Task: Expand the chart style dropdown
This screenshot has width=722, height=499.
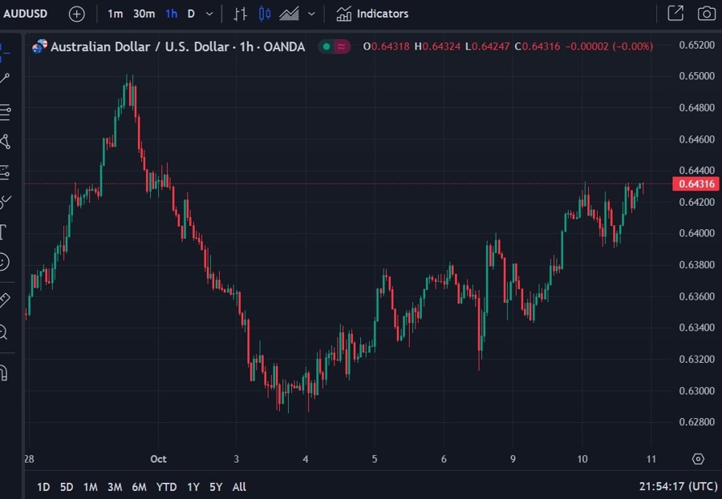Action: point(312,14)
